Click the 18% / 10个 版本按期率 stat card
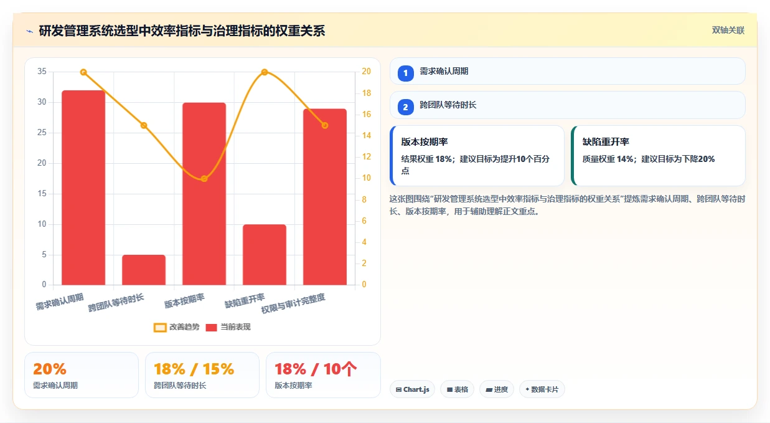 click(x=323, y=375)
